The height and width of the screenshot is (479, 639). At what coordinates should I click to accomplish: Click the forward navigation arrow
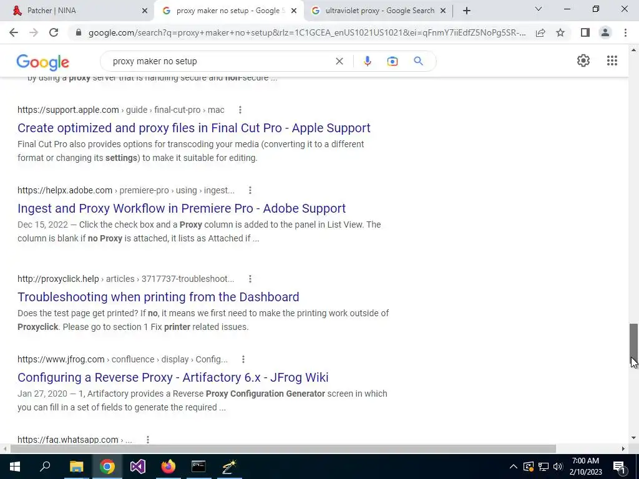(34, 32)
